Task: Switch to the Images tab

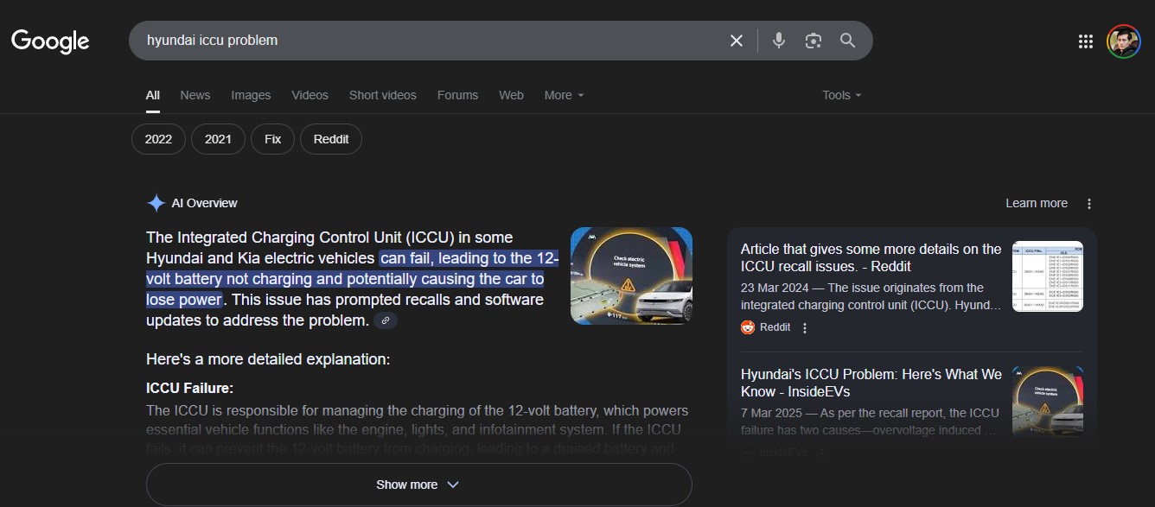Action: [251, 95]
